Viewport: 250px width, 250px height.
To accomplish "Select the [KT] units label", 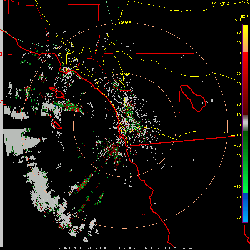I will point(237,19).
